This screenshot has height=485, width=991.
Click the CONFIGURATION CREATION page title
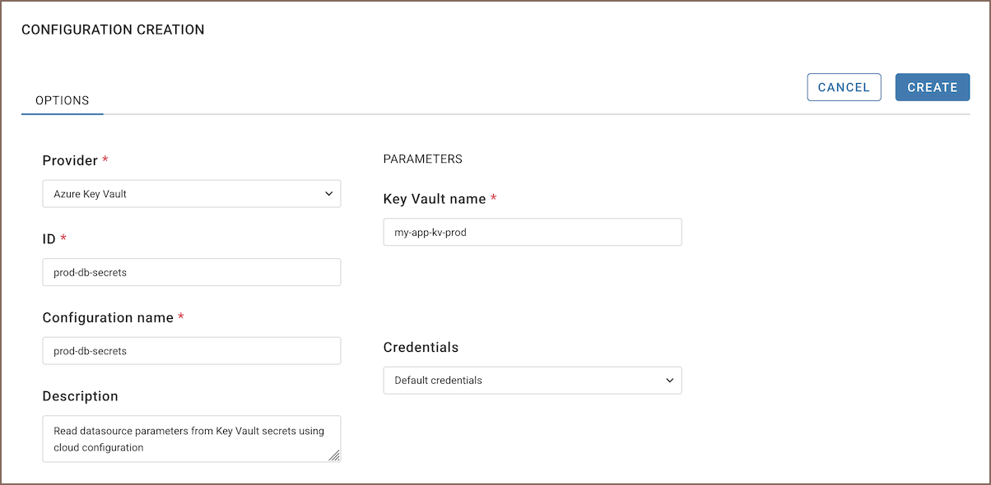coord(113,30)
